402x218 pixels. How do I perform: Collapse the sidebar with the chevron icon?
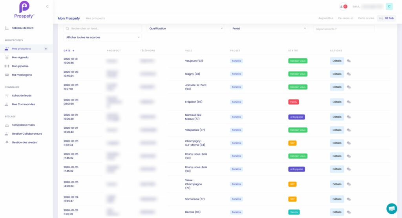[47, 6]
